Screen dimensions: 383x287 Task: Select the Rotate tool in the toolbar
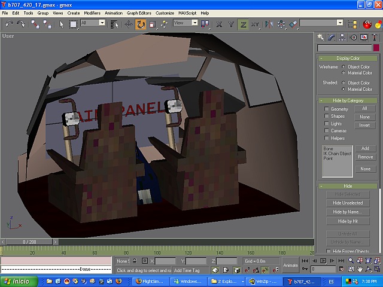141,24
